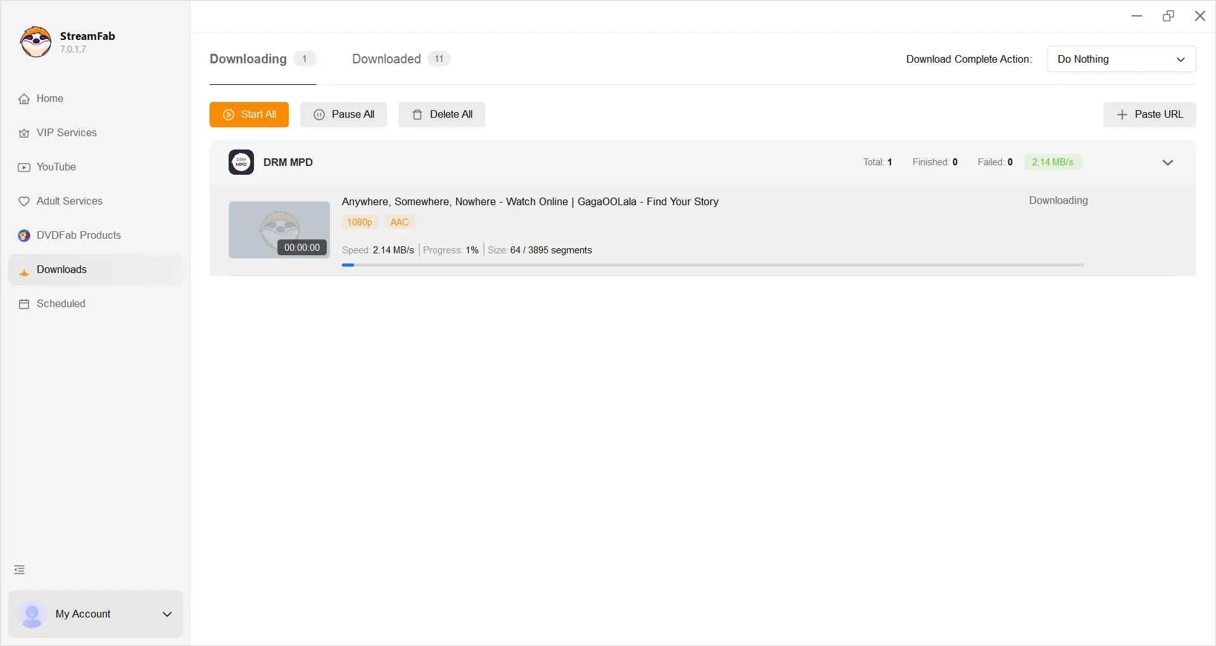Click the My Account avatar icon

click(x=32, y=614)
